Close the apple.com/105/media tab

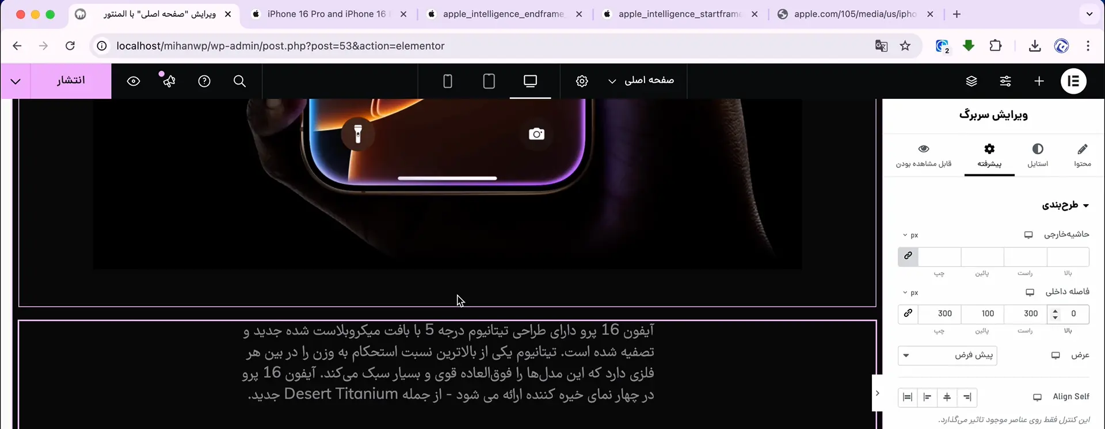930,14
